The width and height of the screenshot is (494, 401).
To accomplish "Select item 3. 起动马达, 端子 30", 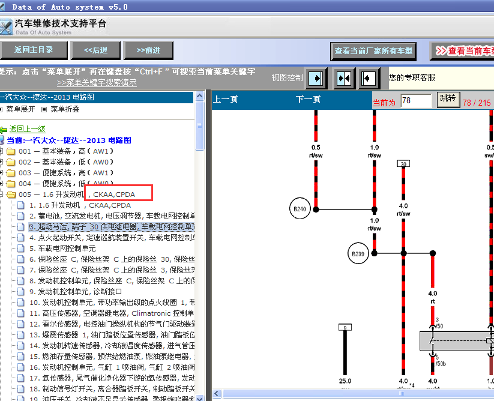I will click(112, 227).
